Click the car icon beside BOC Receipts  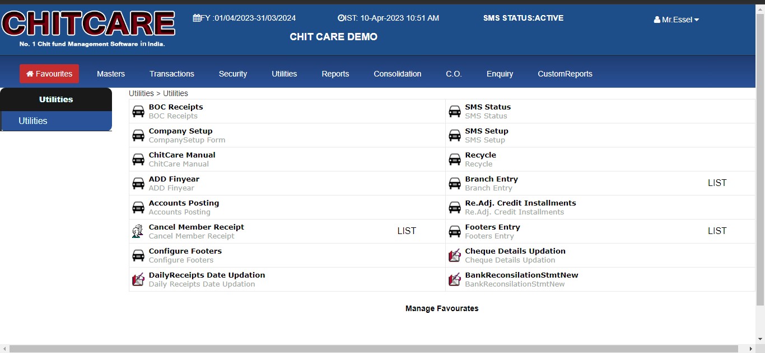point(138,112)
